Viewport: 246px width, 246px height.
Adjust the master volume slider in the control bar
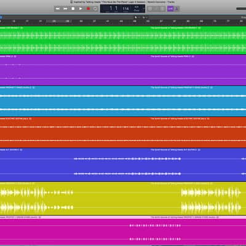(x=241, y=9)
